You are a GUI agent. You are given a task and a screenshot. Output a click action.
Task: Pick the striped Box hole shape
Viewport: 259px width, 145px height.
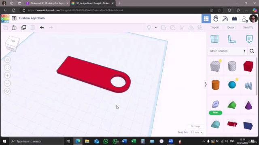pos(215,66)
